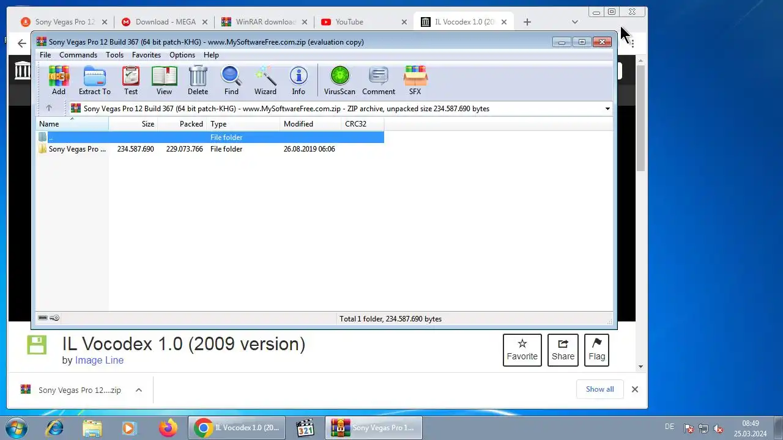Click the Delete trash can icon
The height and width of the screenshot is (440, 783).
[198, 80]
